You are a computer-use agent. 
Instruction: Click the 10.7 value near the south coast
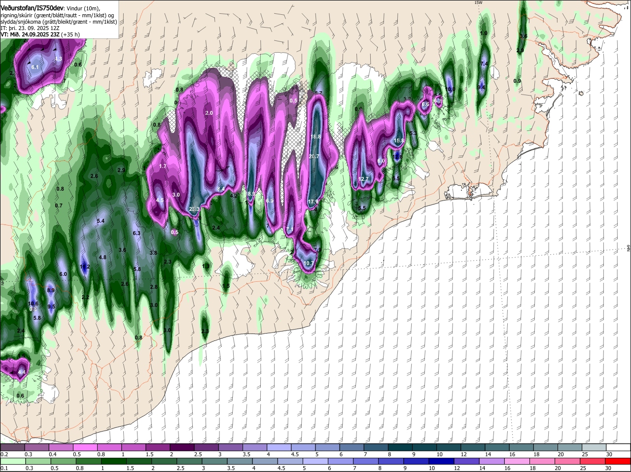click(x=308, y=263)
